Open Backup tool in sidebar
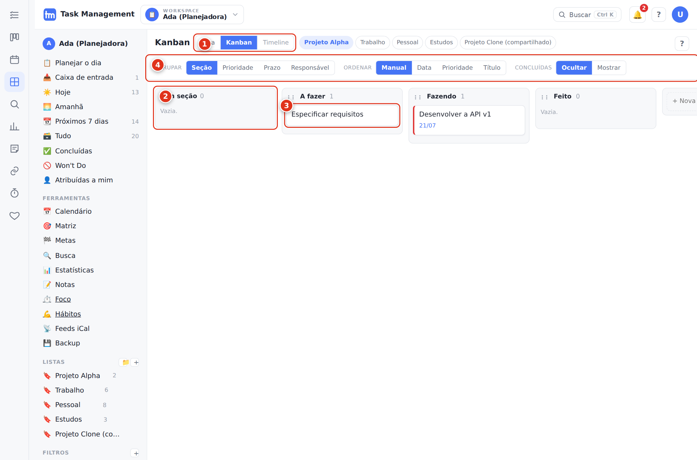697x460 pixels. [x=91, y=343]
